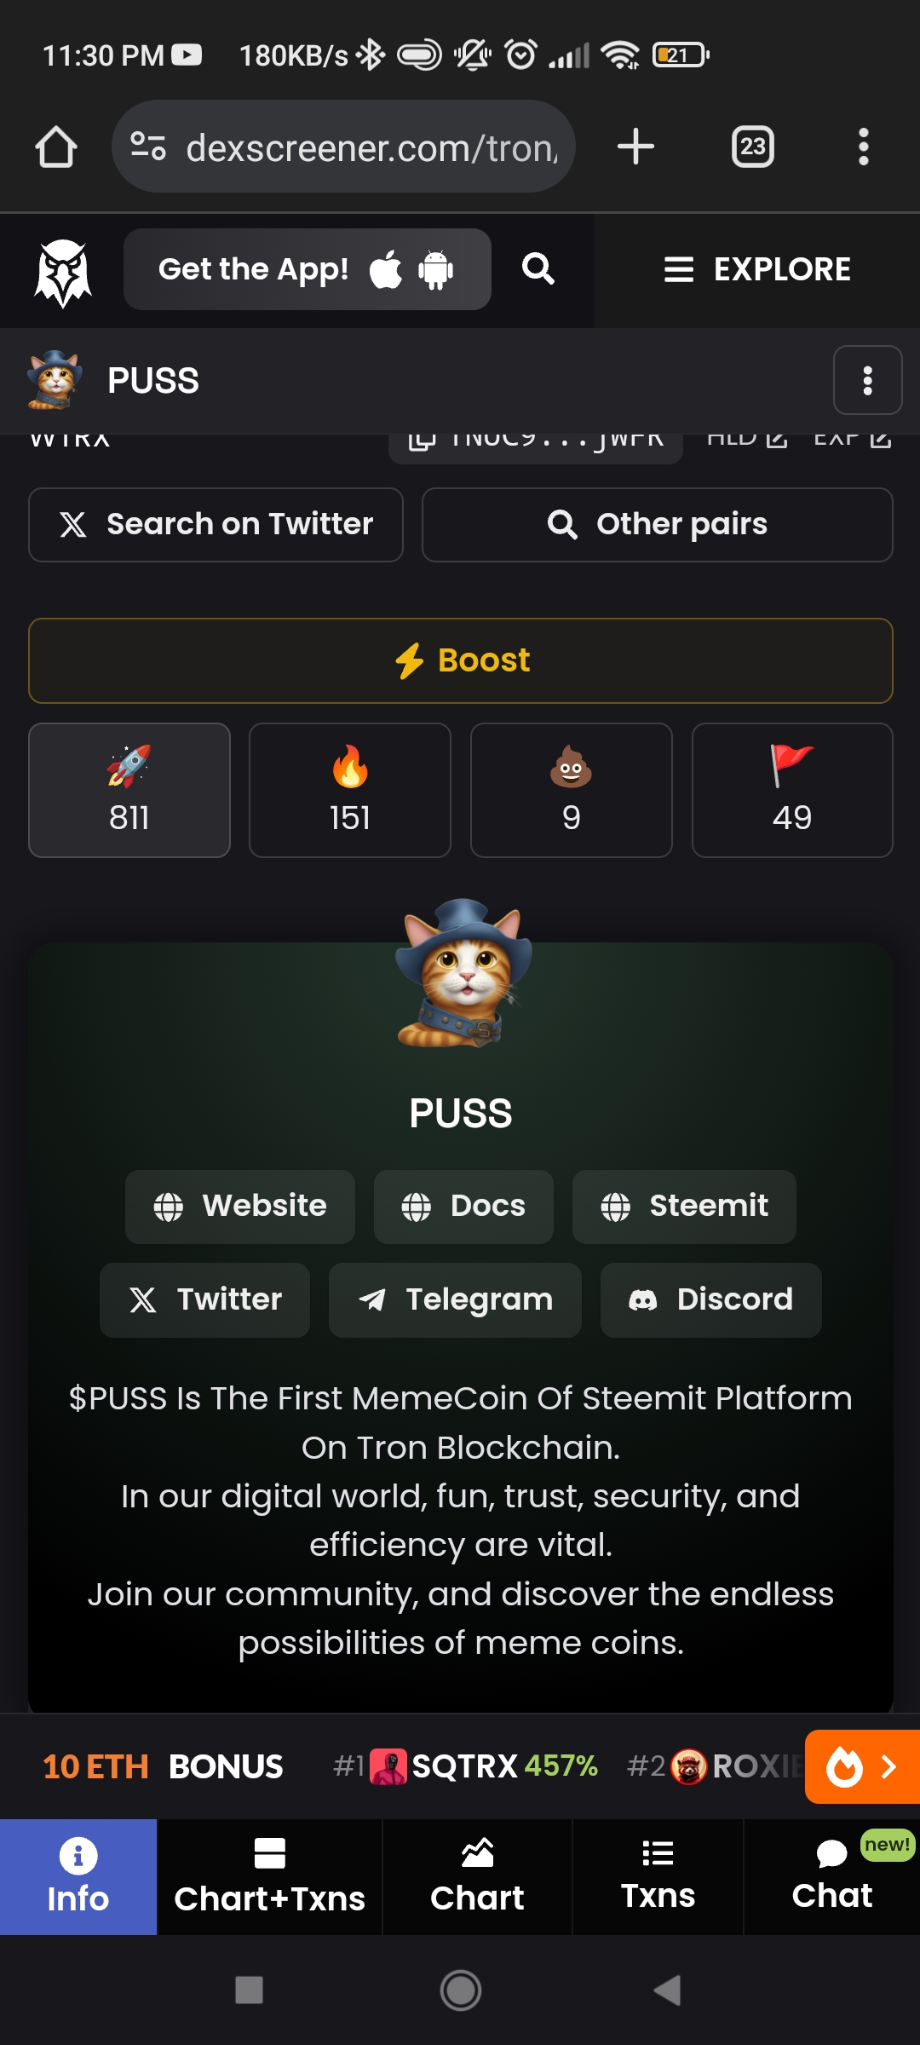Tap the browser home icon
The width and height of the screenshot is (920, 2045).
coord(56,147)
